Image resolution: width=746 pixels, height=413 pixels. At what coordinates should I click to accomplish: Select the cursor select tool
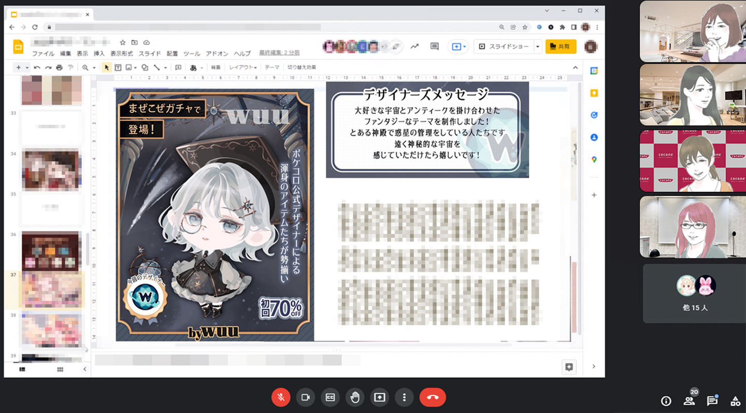tap(106, 67)
